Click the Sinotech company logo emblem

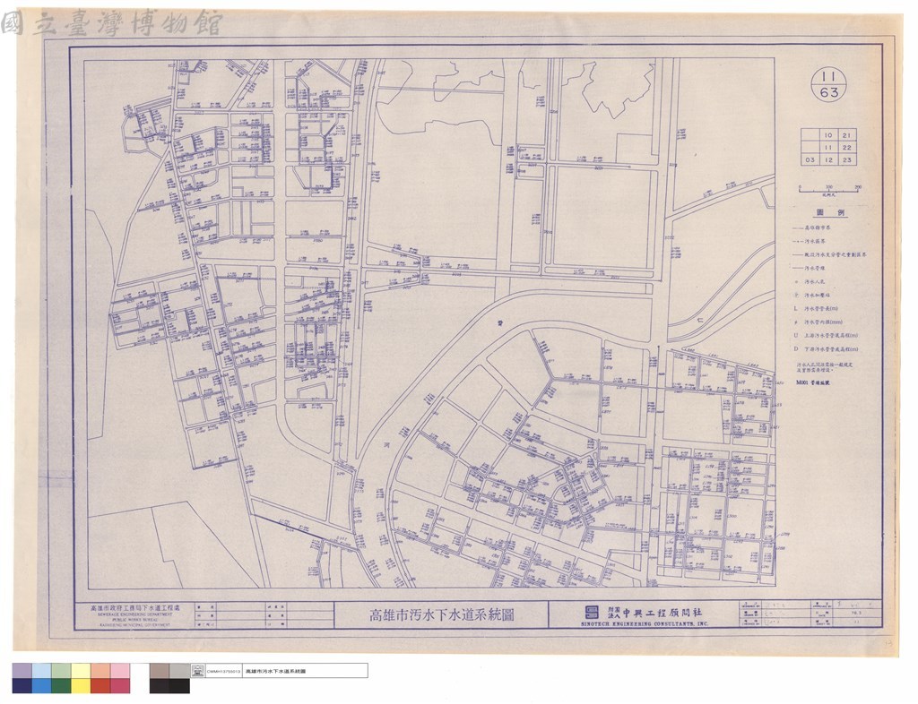(592, 613)
